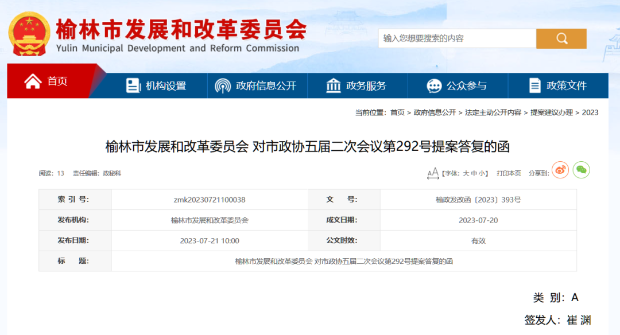This screenshot has height=335, width=620.
Task: Click document number 榆政发改函〔2023〕393号
Action: (478, 200)
